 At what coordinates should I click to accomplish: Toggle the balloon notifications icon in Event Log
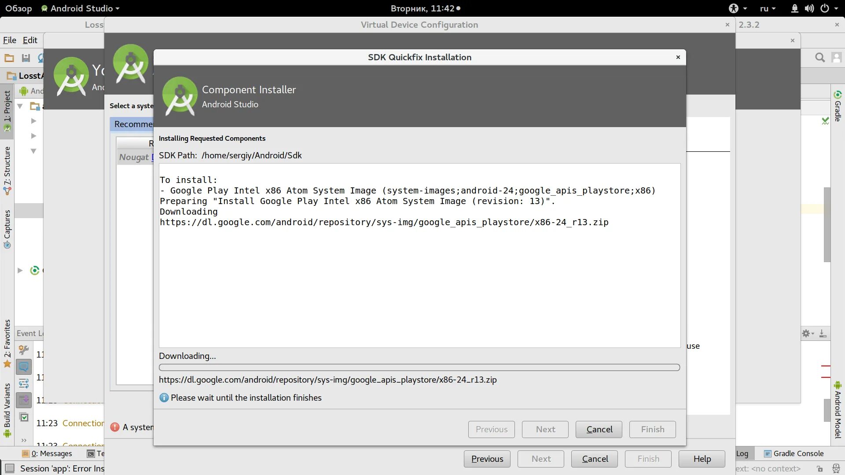[x=24, y=367]
